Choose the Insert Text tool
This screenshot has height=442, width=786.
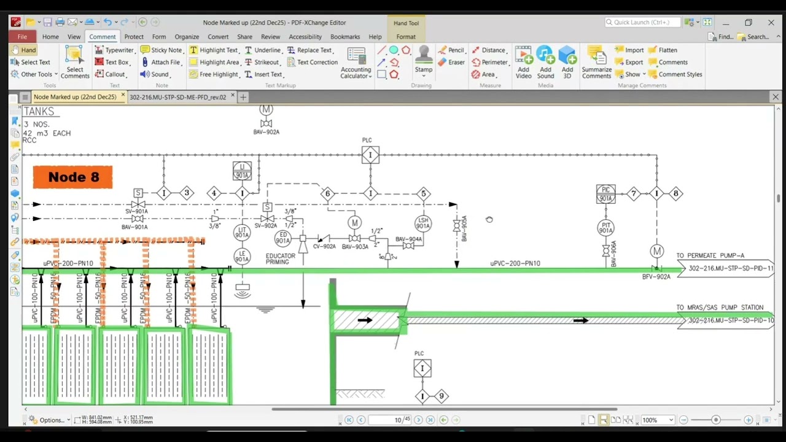coord(263,74)
